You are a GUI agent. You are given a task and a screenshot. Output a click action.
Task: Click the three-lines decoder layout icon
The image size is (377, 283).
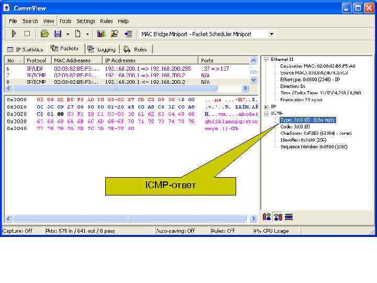(x=289, y=217)
